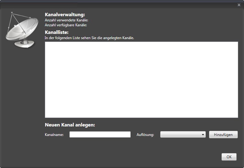The width and height of the screenshot is (244, 168).
Task: Click the 'Auflösung:' label
Action: pos(145,135)
